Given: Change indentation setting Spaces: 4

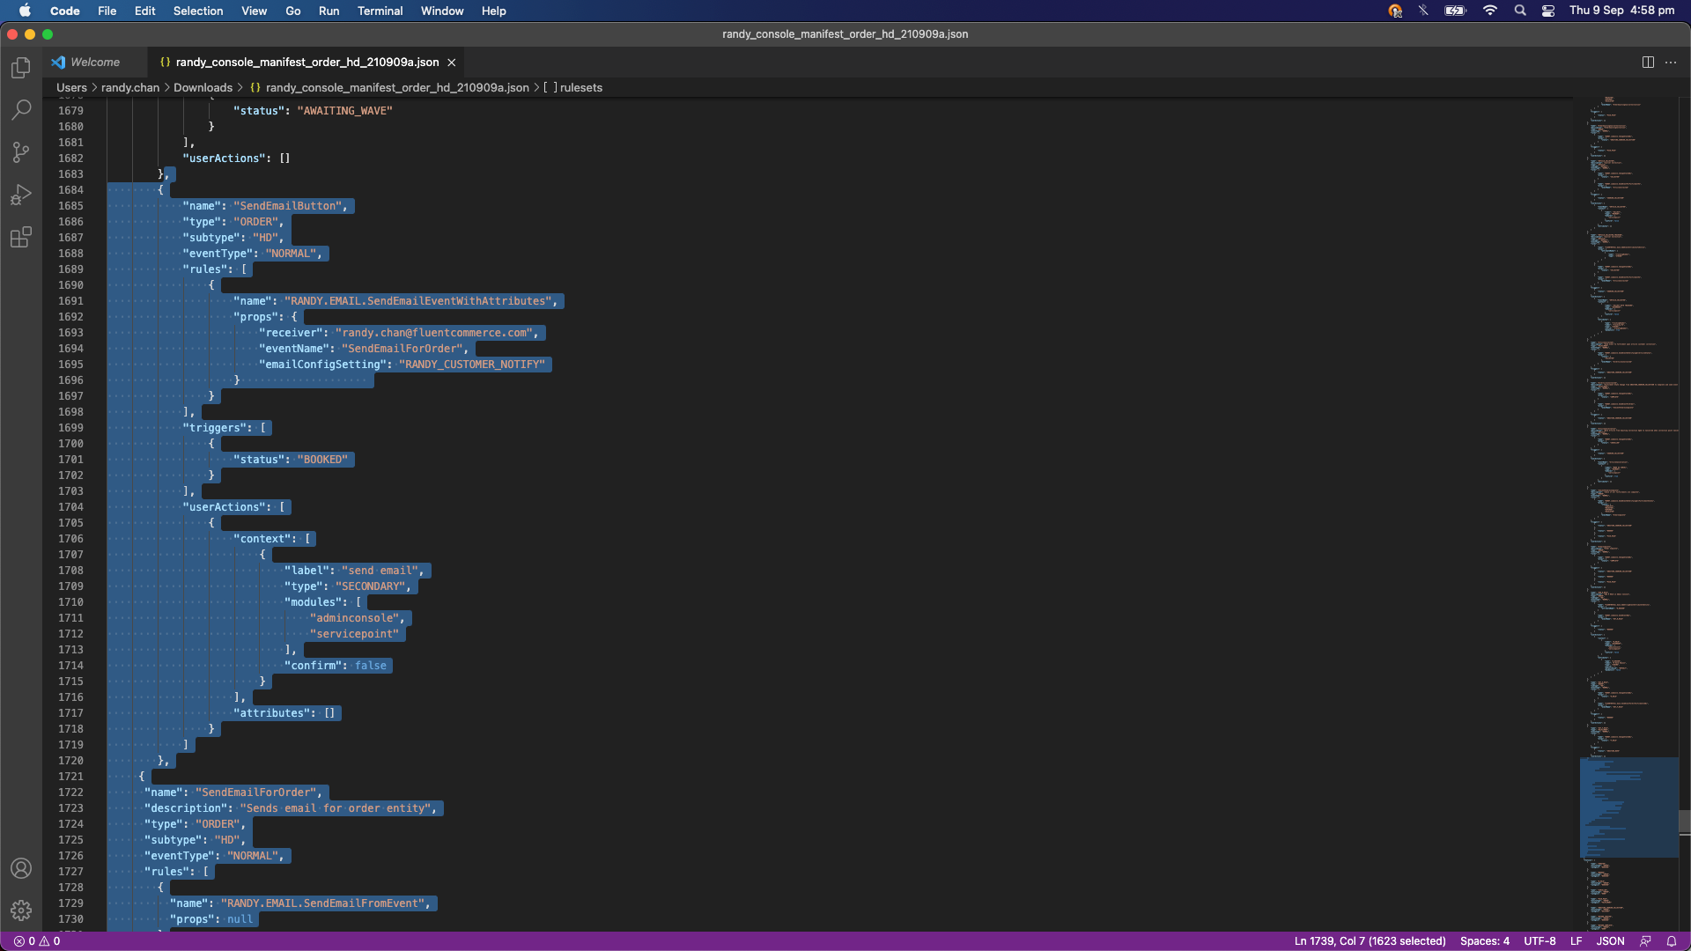Looking at the screenshot, I should [x=1484, y=941].
